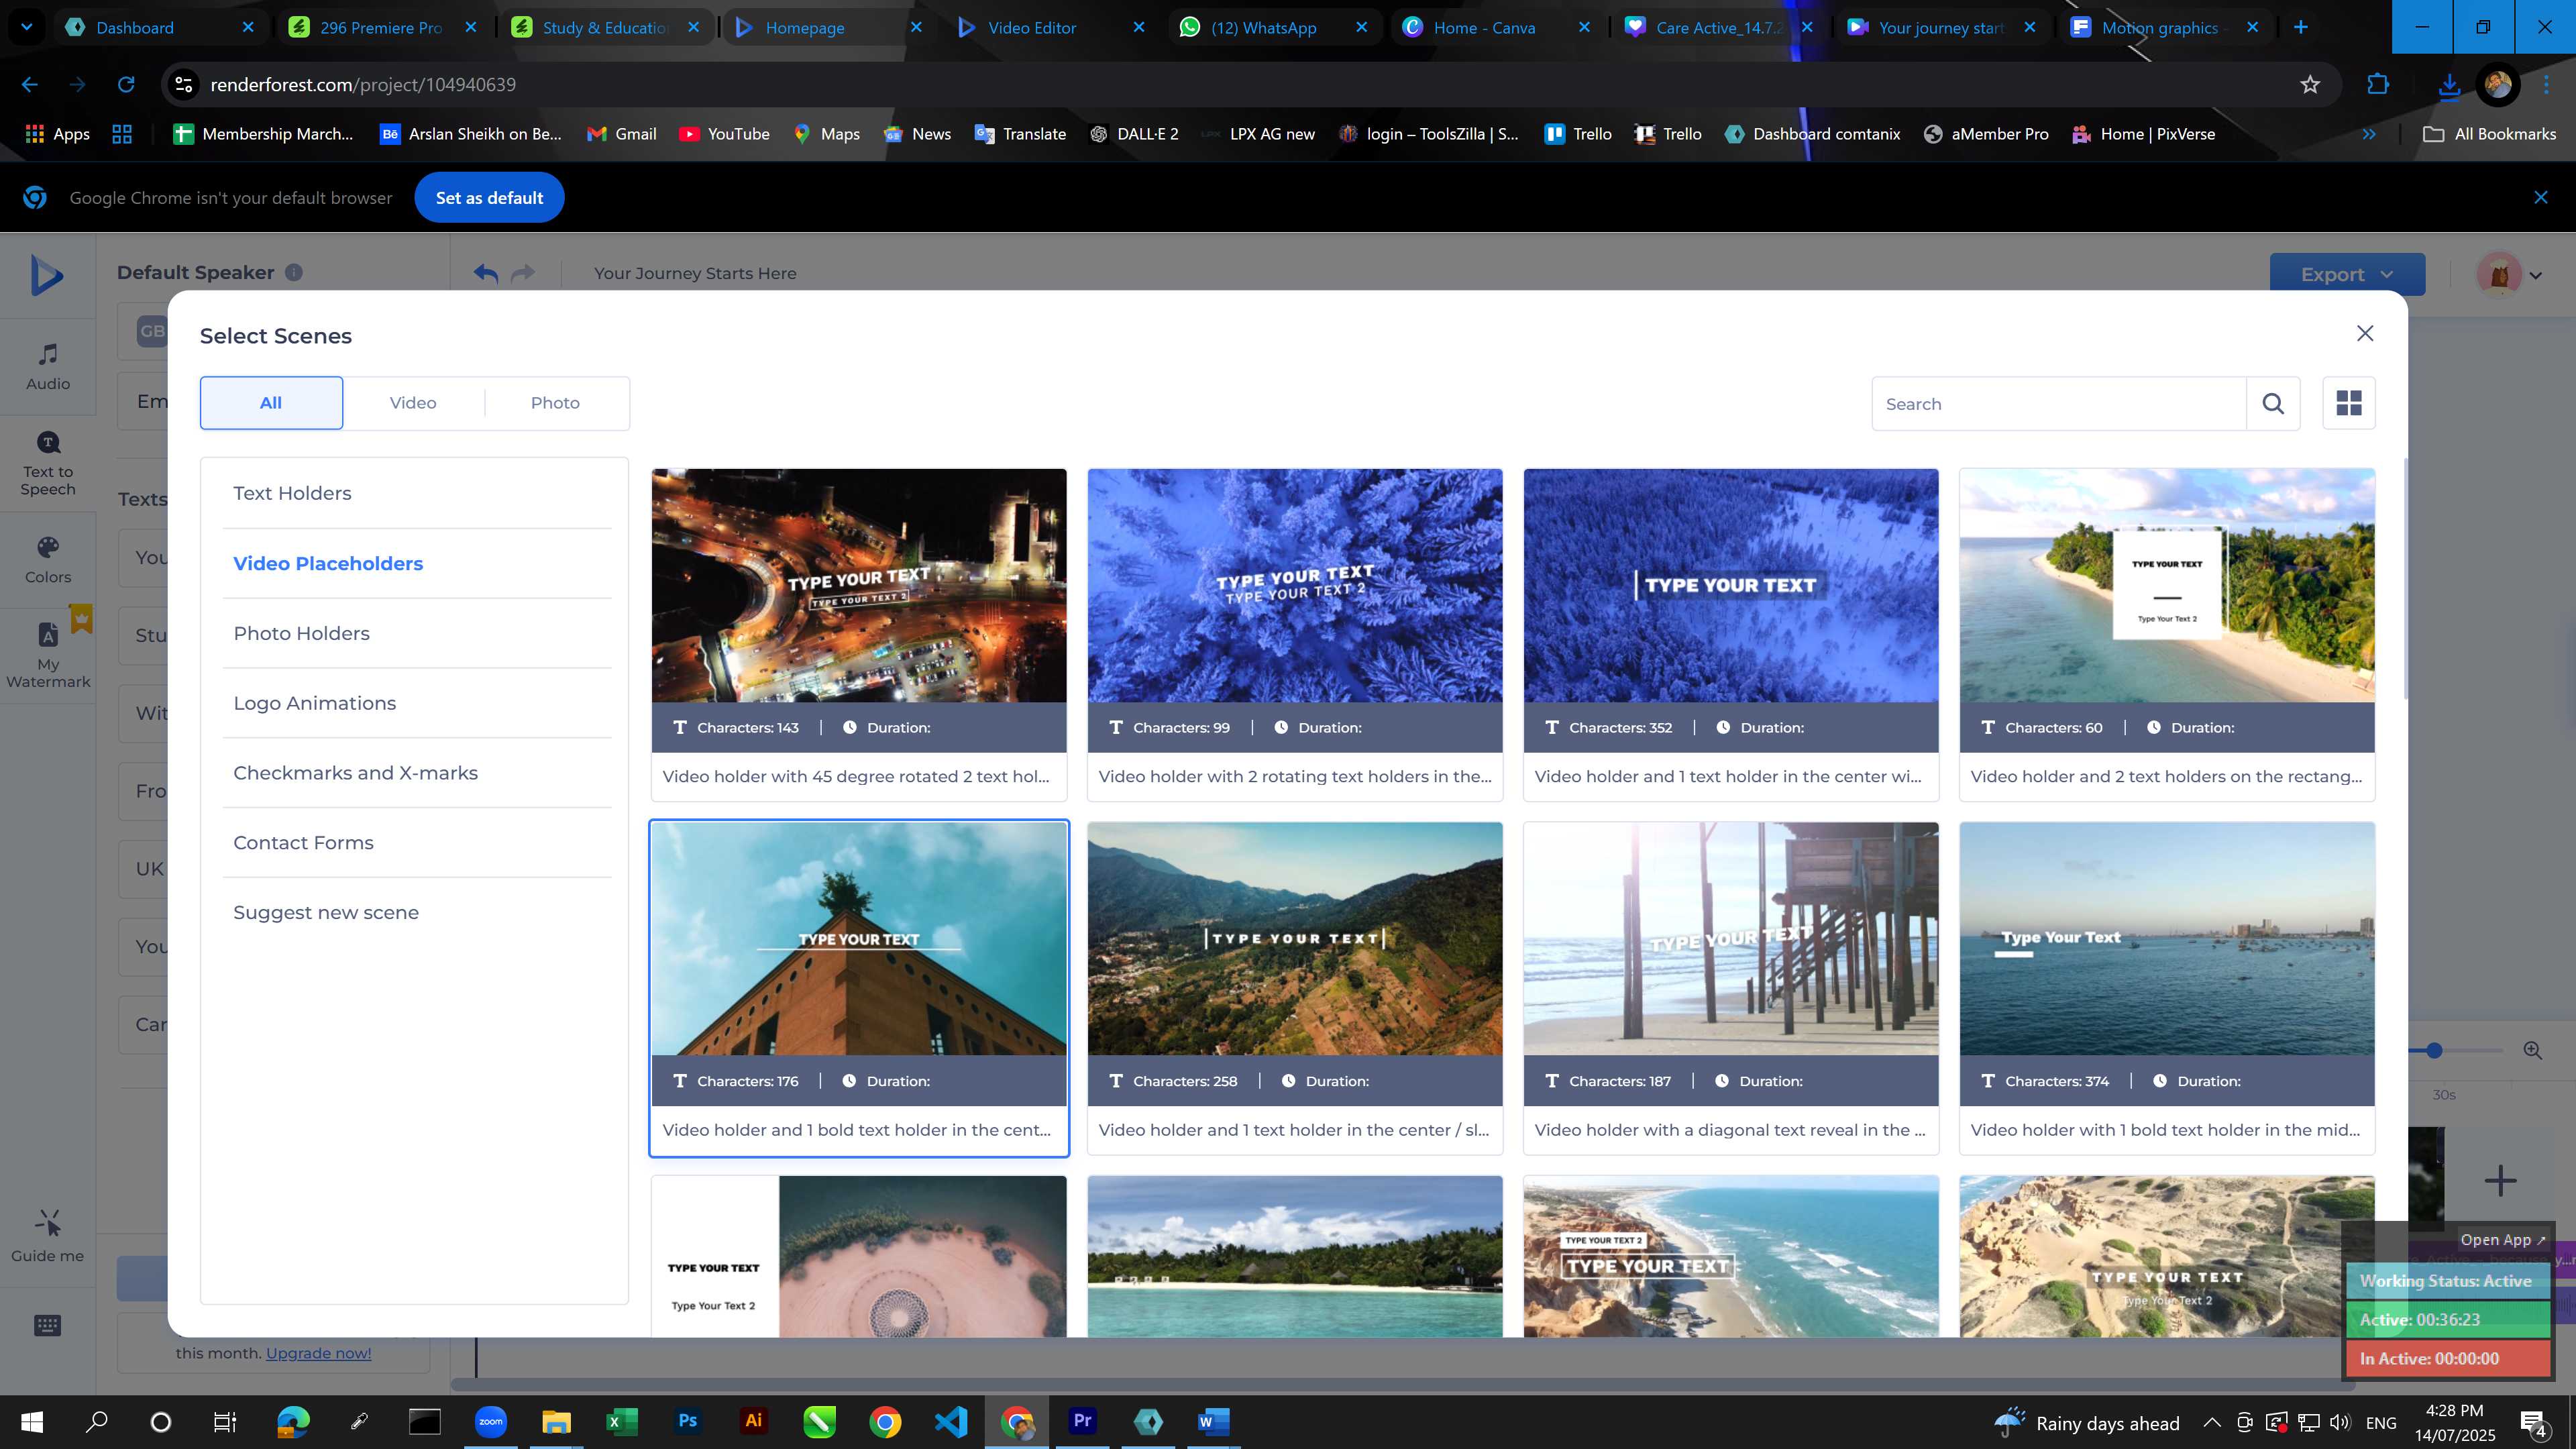Expand hidden bookmarks chevron
Viewport: 2576px width, 1449px height.
click(2369, 134)
